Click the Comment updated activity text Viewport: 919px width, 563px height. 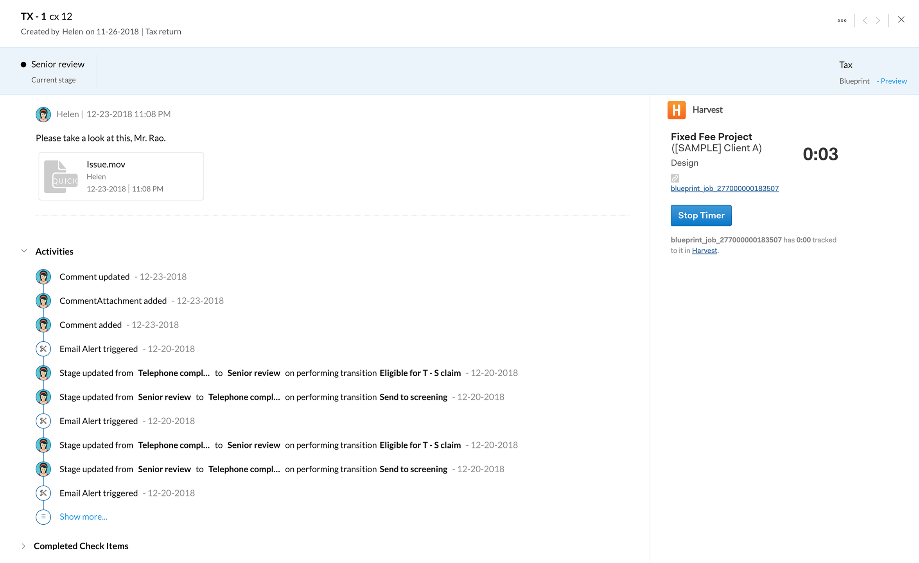(94, 277)
